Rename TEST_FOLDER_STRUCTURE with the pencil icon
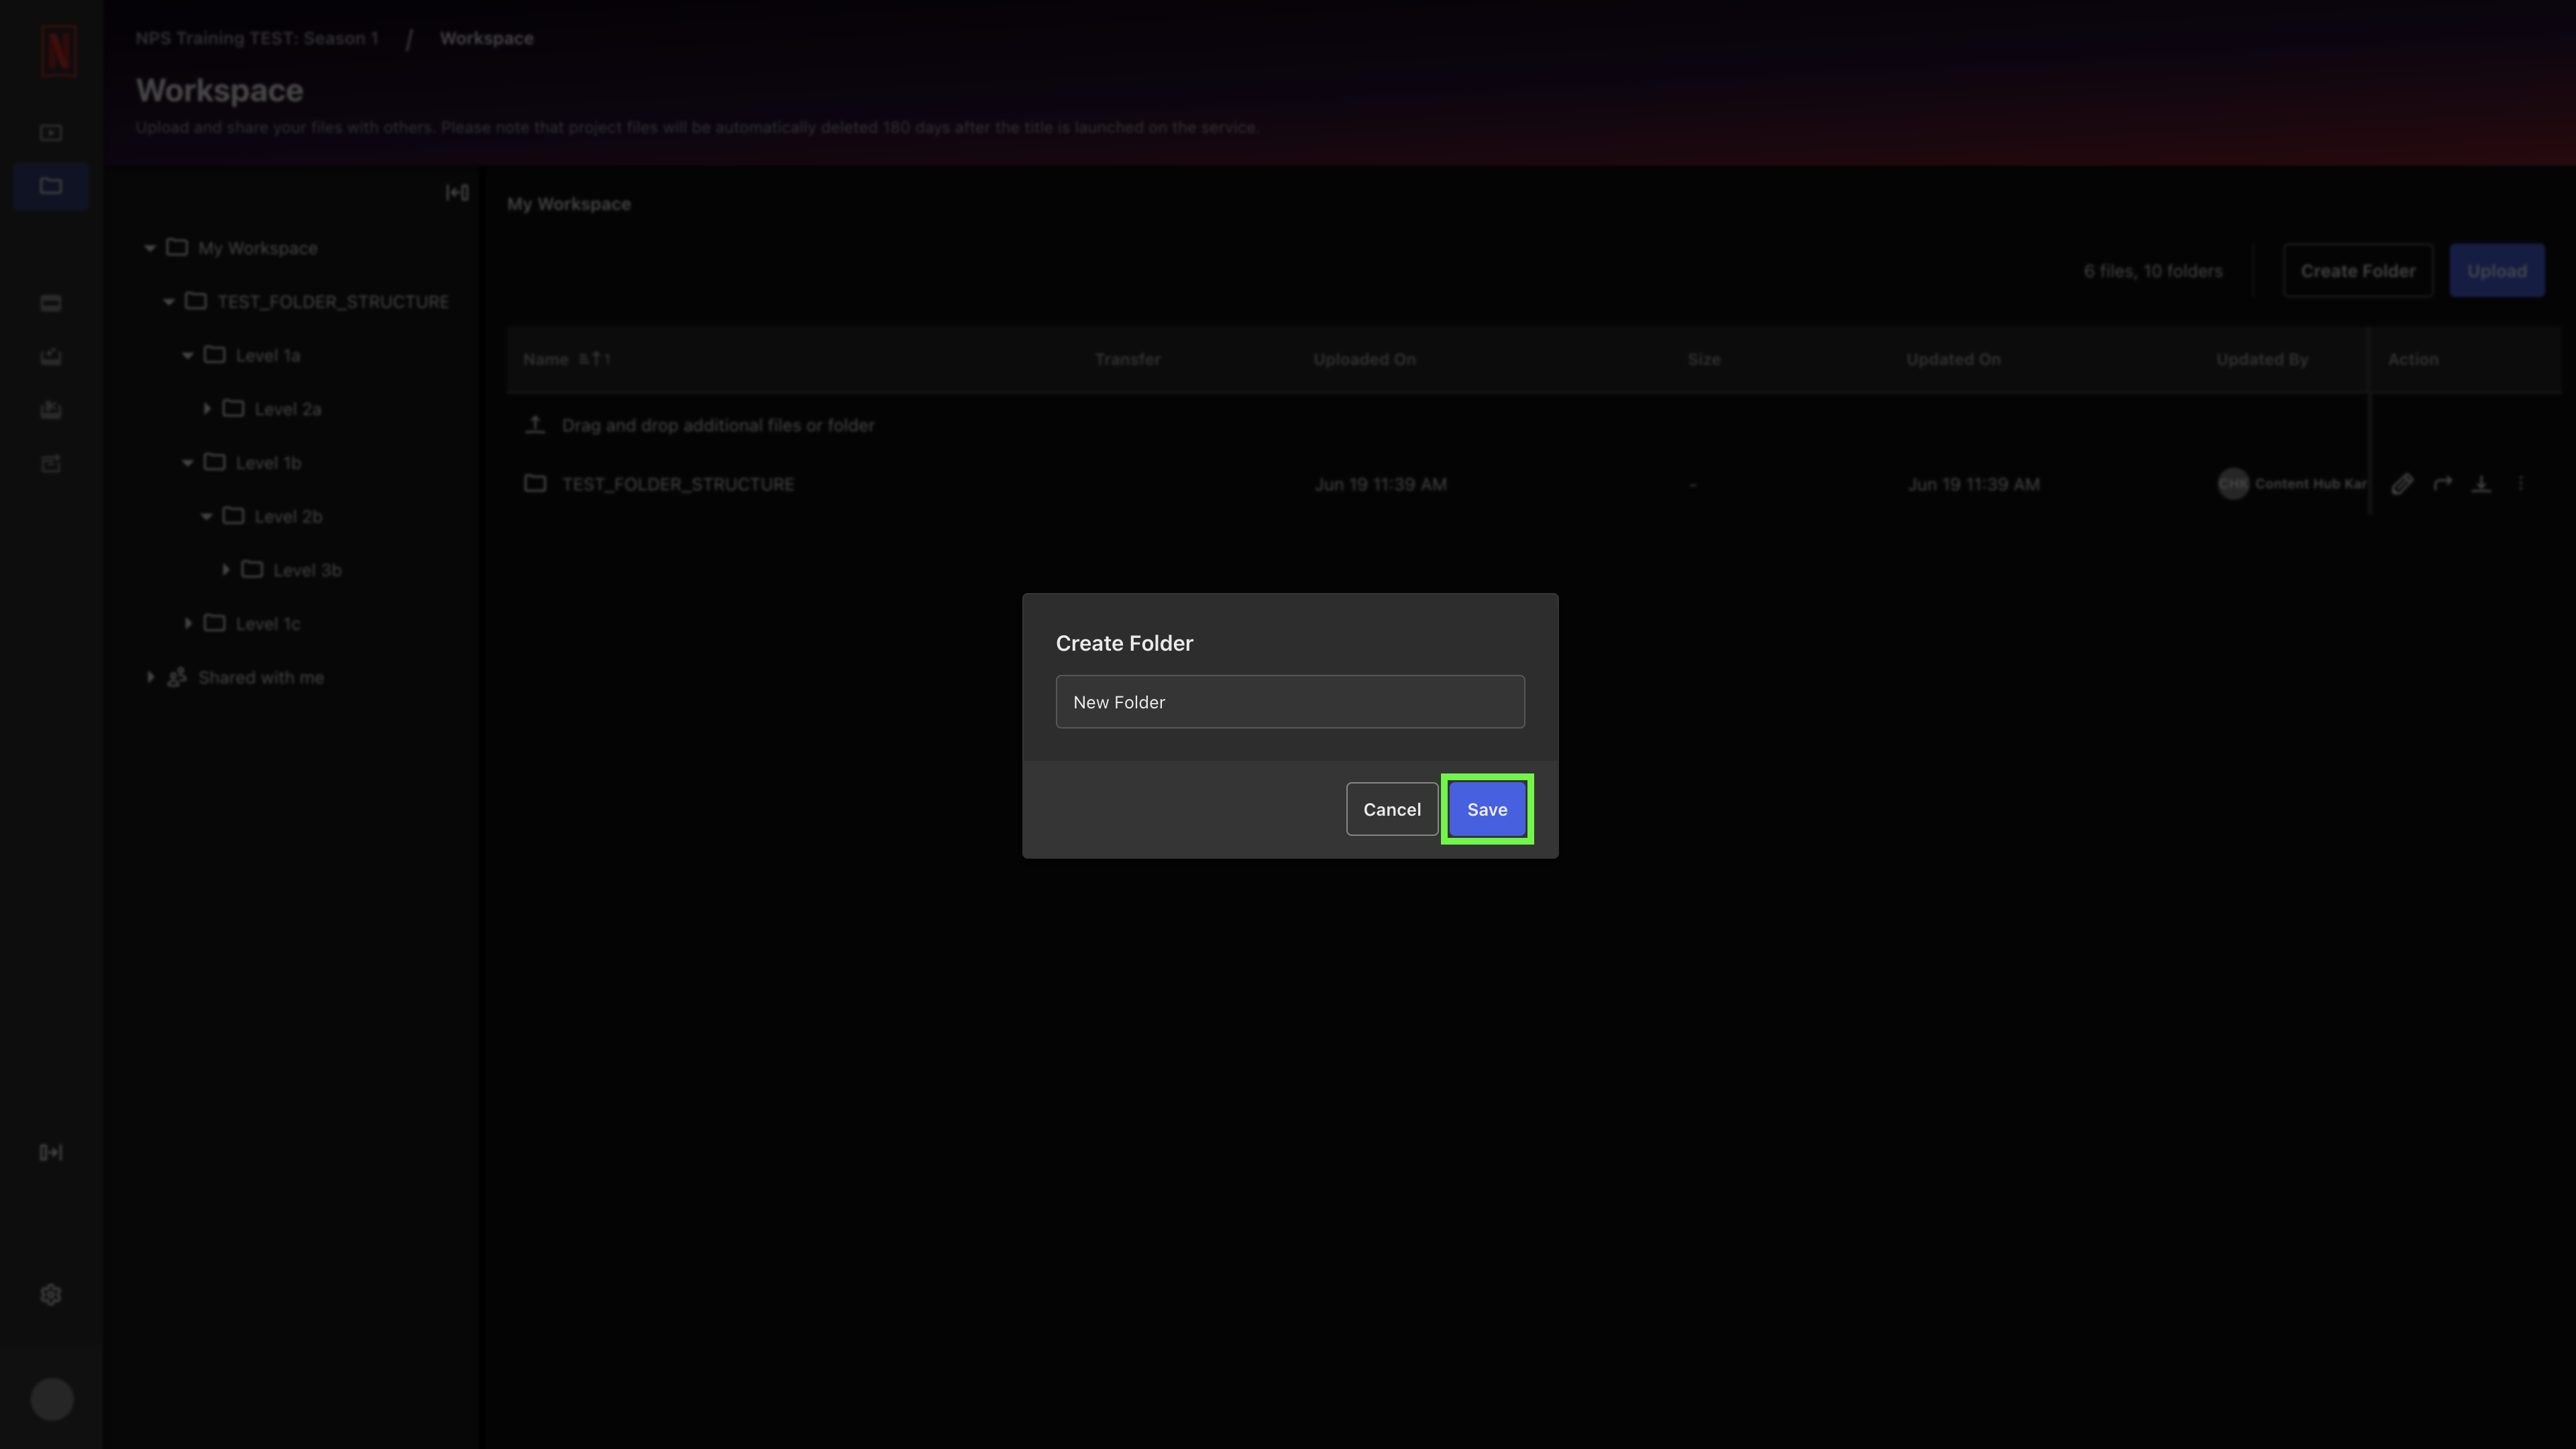Viewport: 2576px width, 1449px height. 2402,484
